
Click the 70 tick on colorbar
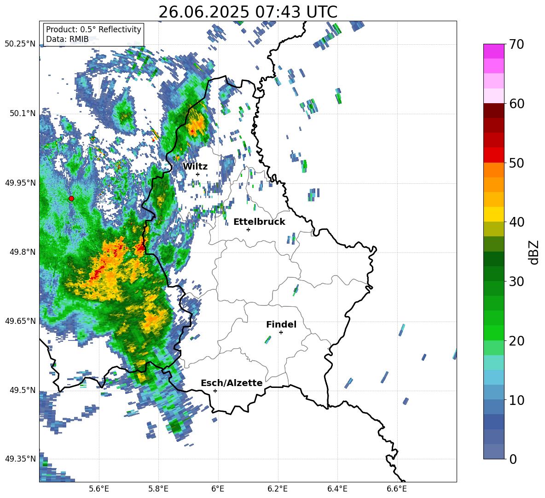[516, 44]
